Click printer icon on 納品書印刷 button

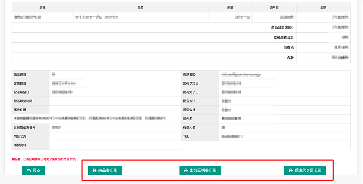pos(94,170)
